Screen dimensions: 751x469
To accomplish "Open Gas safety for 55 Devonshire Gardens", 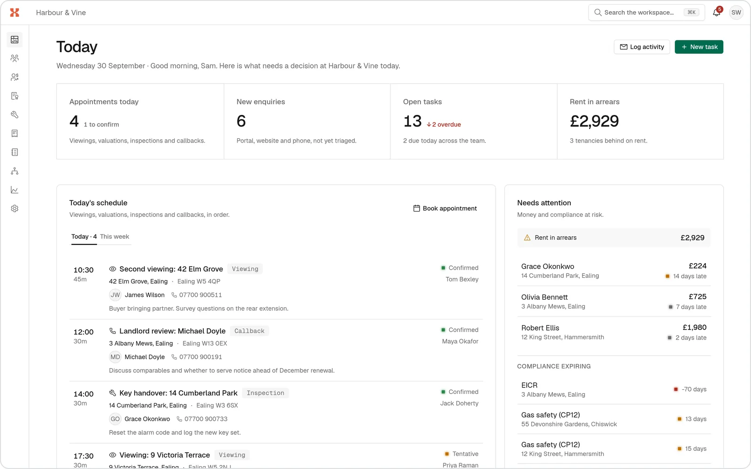I will click(614, 419).
